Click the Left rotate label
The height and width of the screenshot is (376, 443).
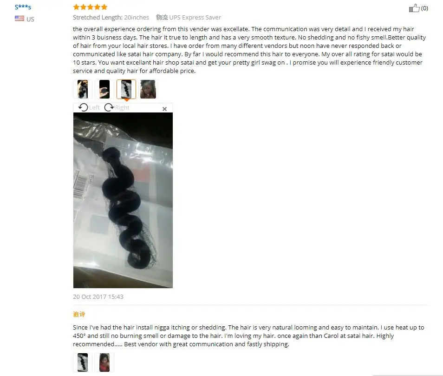pyautogui.click(x=94, y=107)
